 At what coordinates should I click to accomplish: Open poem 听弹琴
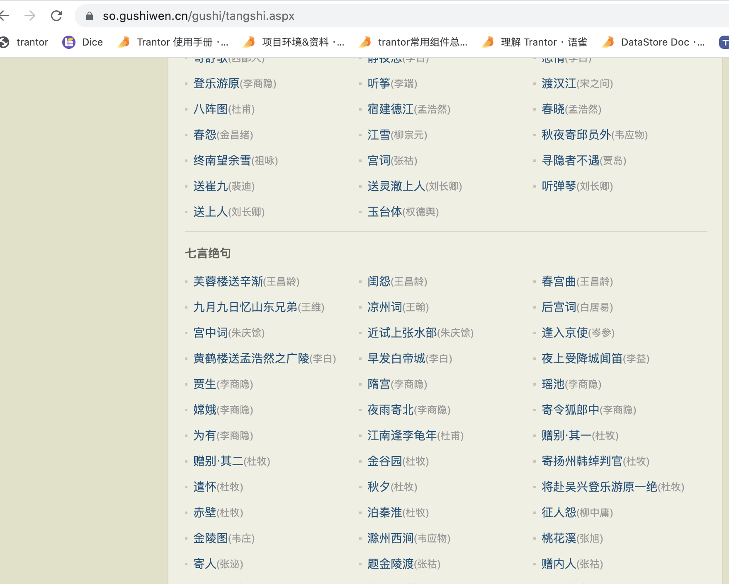tap(559, 186)
